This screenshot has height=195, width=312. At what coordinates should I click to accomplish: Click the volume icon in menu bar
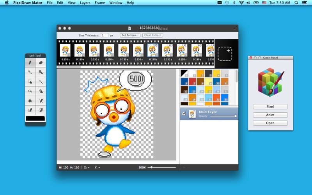coord(248,3)
